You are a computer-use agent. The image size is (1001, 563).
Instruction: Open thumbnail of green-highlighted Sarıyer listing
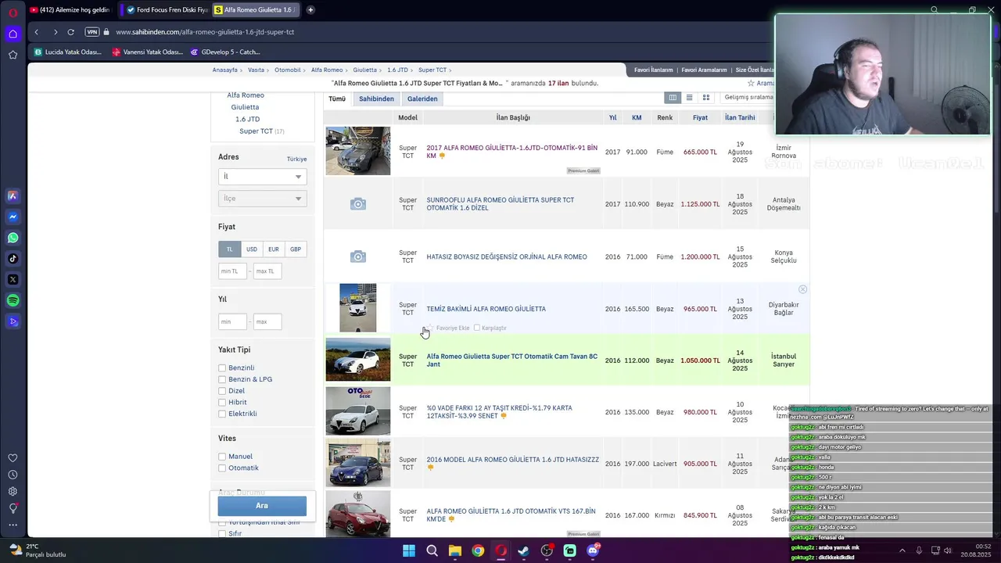(358, 360)
